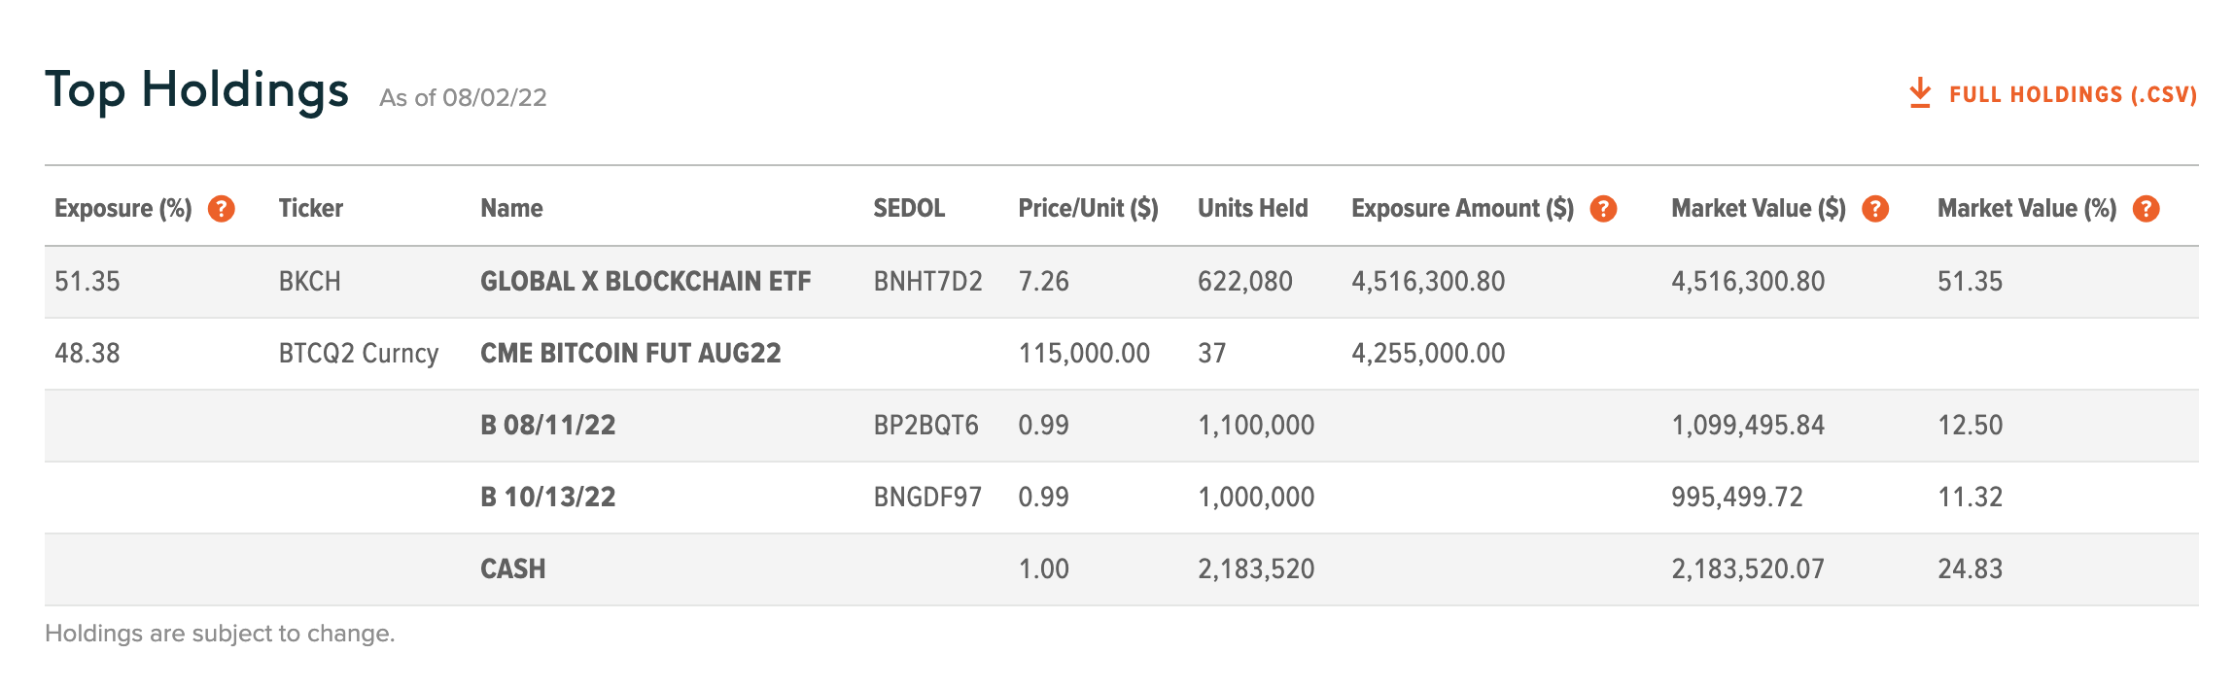Click the Market Value ($) column header text

(1759, 209)
